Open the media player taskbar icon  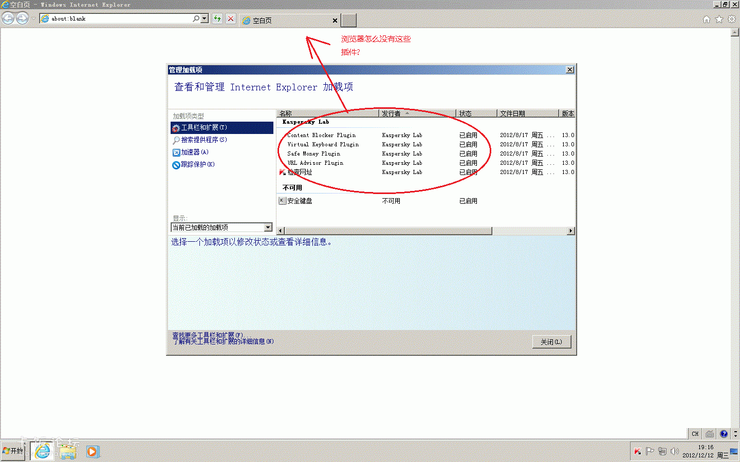(92, 451)
